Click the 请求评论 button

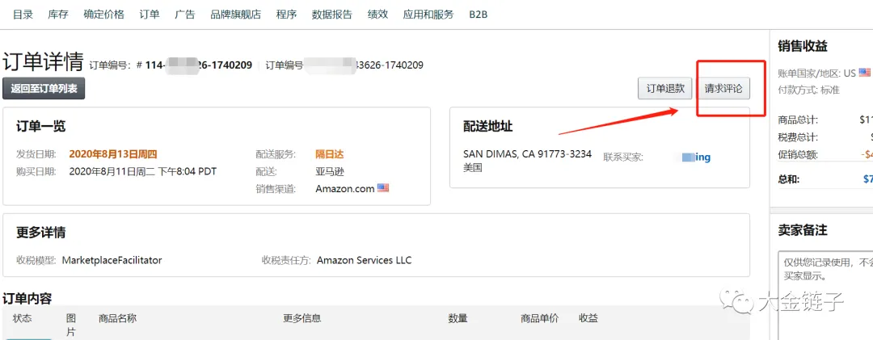[723, 89]
